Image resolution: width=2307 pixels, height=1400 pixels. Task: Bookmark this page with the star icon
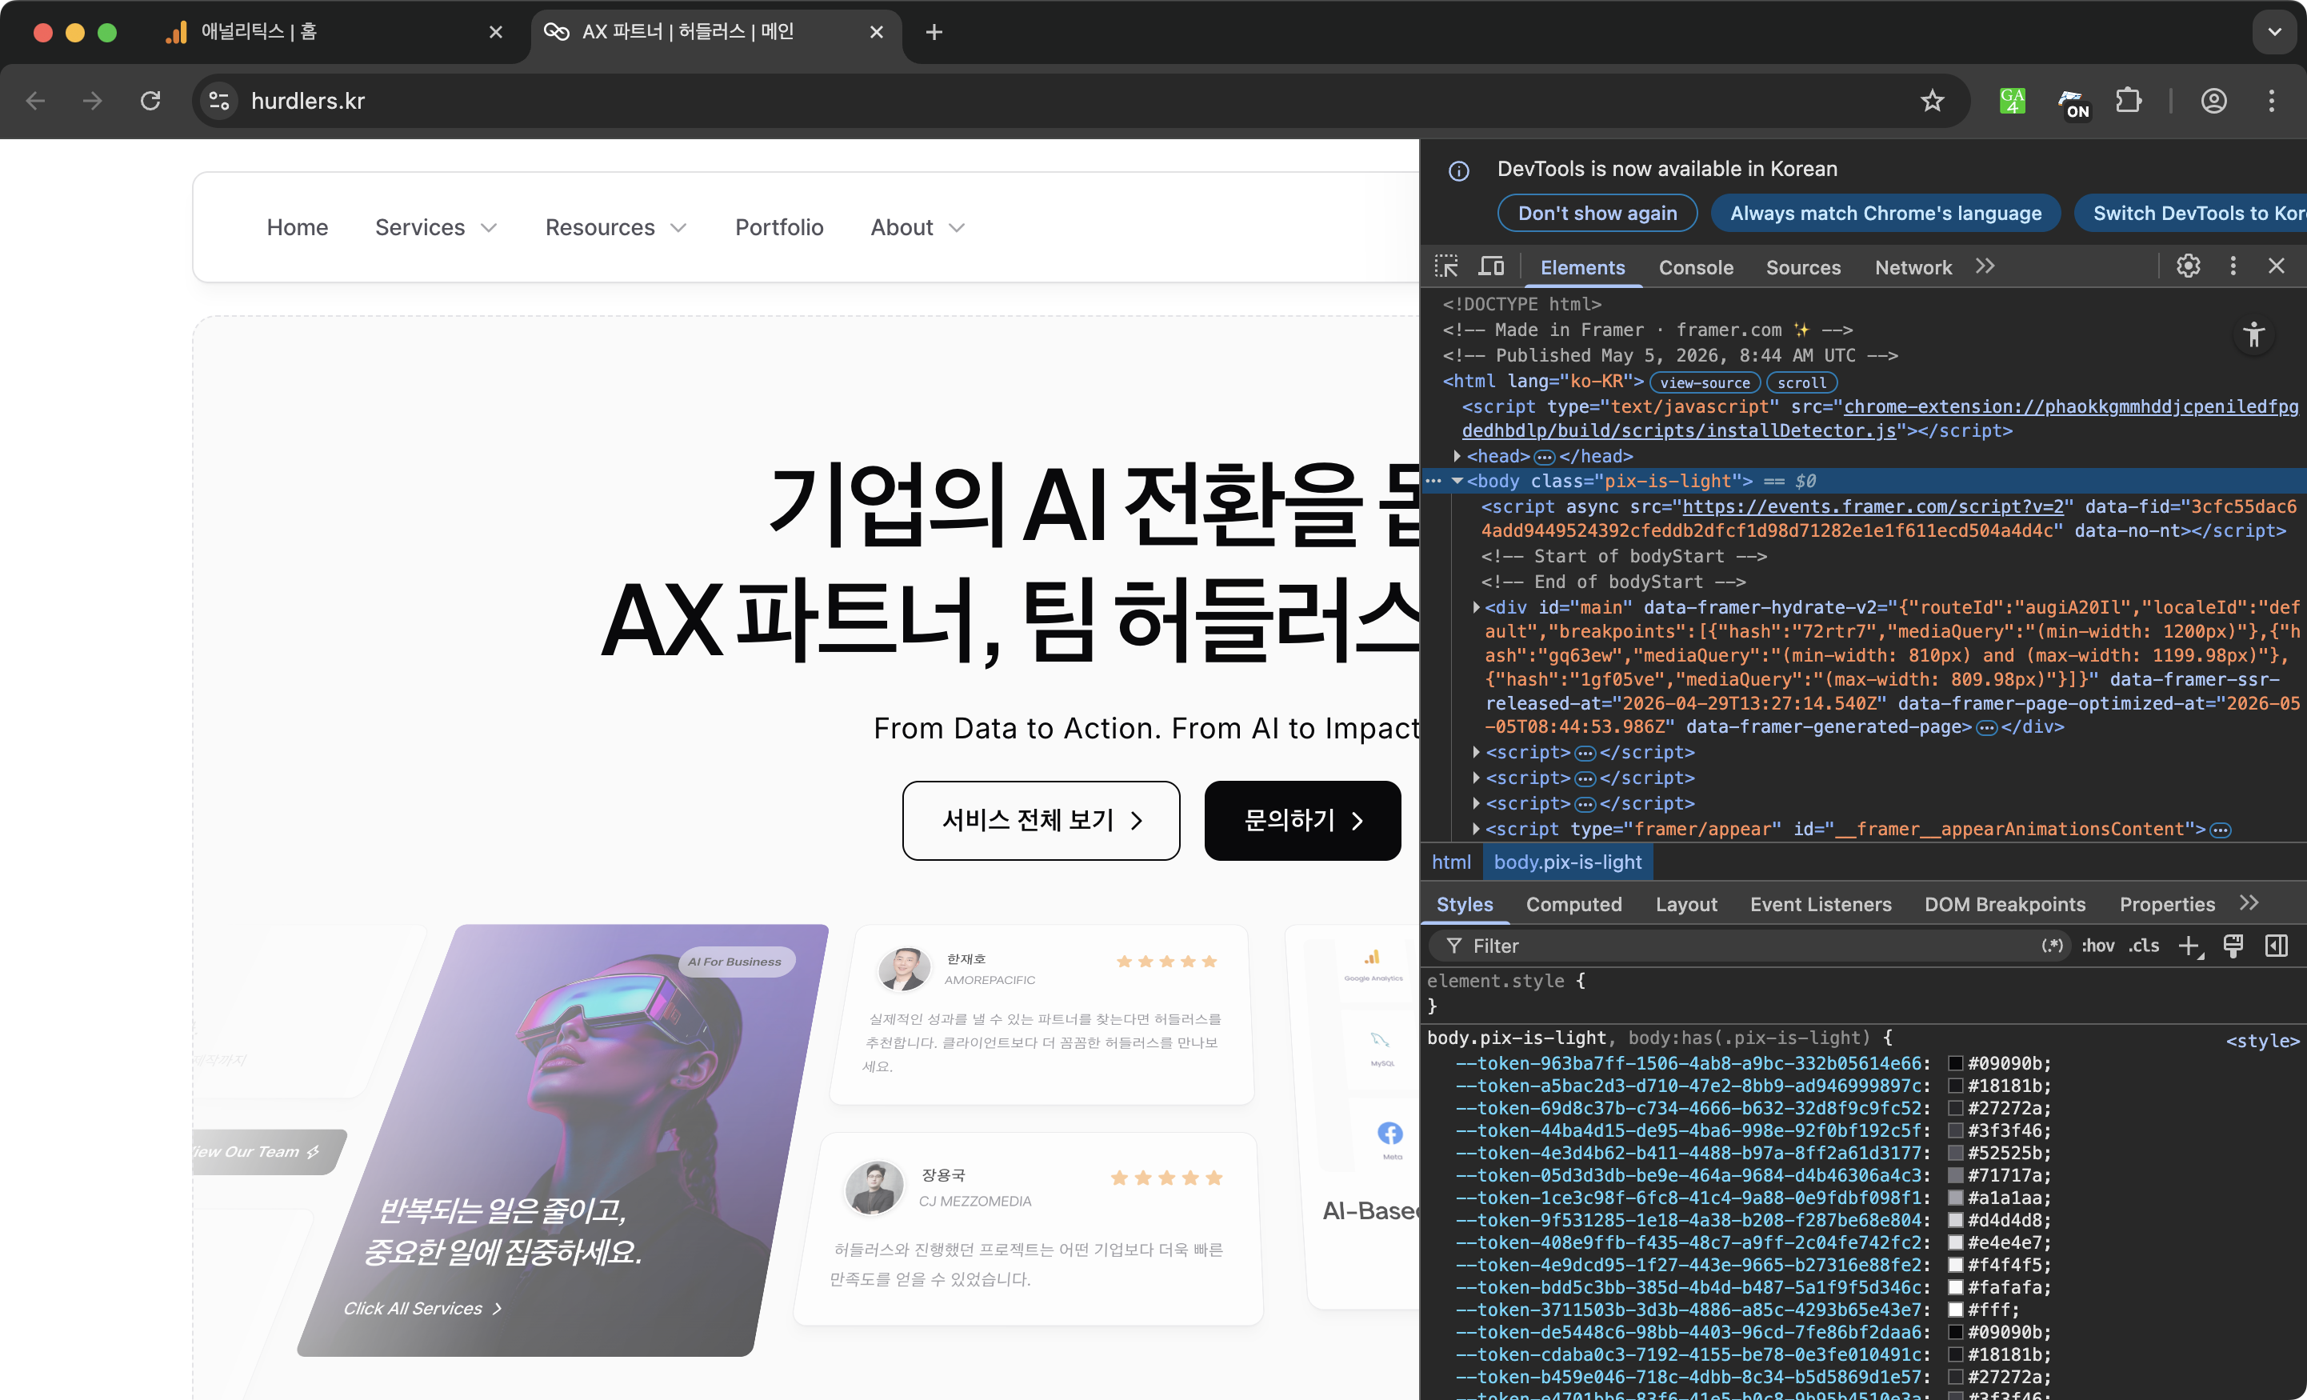coord(1932,101)
